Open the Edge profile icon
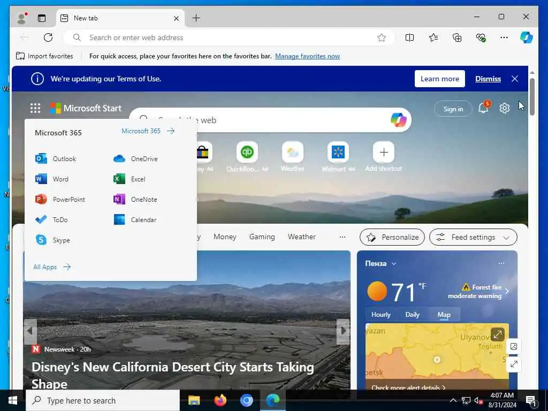 coord(22,18)
